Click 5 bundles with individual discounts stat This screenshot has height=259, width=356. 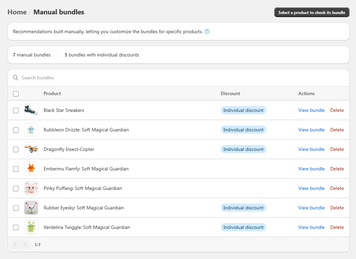[102, 55]
